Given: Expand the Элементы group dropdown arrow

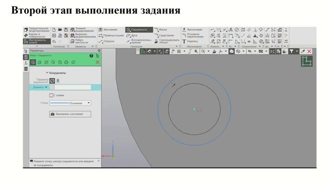Looking at the screenshot, I should (x=93, y=46).
